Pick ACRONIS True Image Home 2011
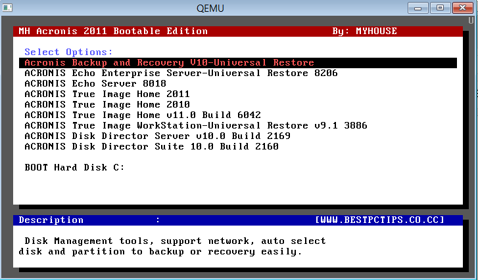Viewport: 478px width, 280px height. 107,94
